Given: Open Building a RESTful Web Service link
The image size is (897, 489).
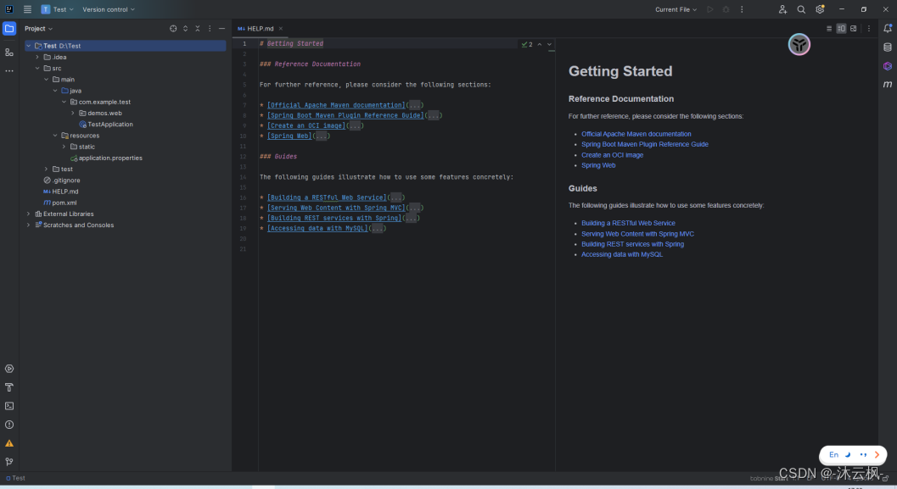Looking at the screenshot, I should [x=628, y=224].
